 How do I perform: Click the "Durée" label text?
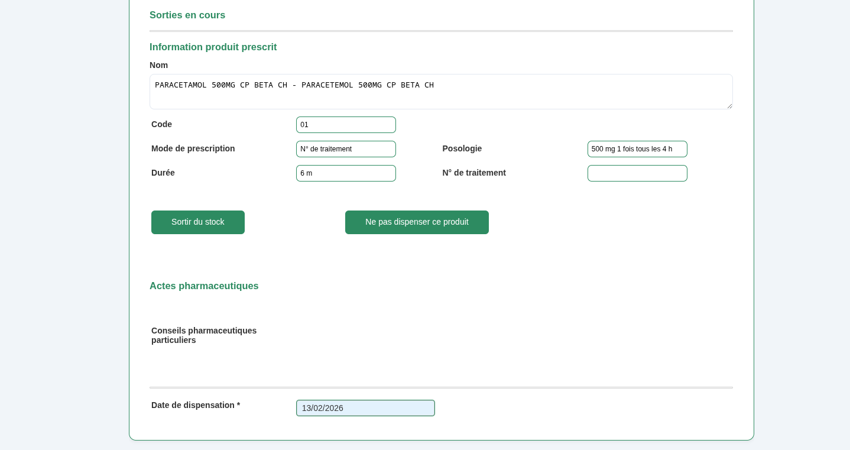pos(163,173)
